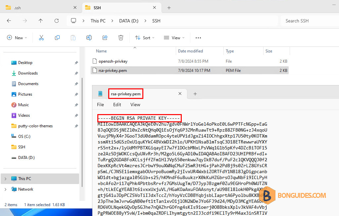Screen dimensions: 339x216
Task: Open Desktop in navigation pane
Action: click(25, 63)
